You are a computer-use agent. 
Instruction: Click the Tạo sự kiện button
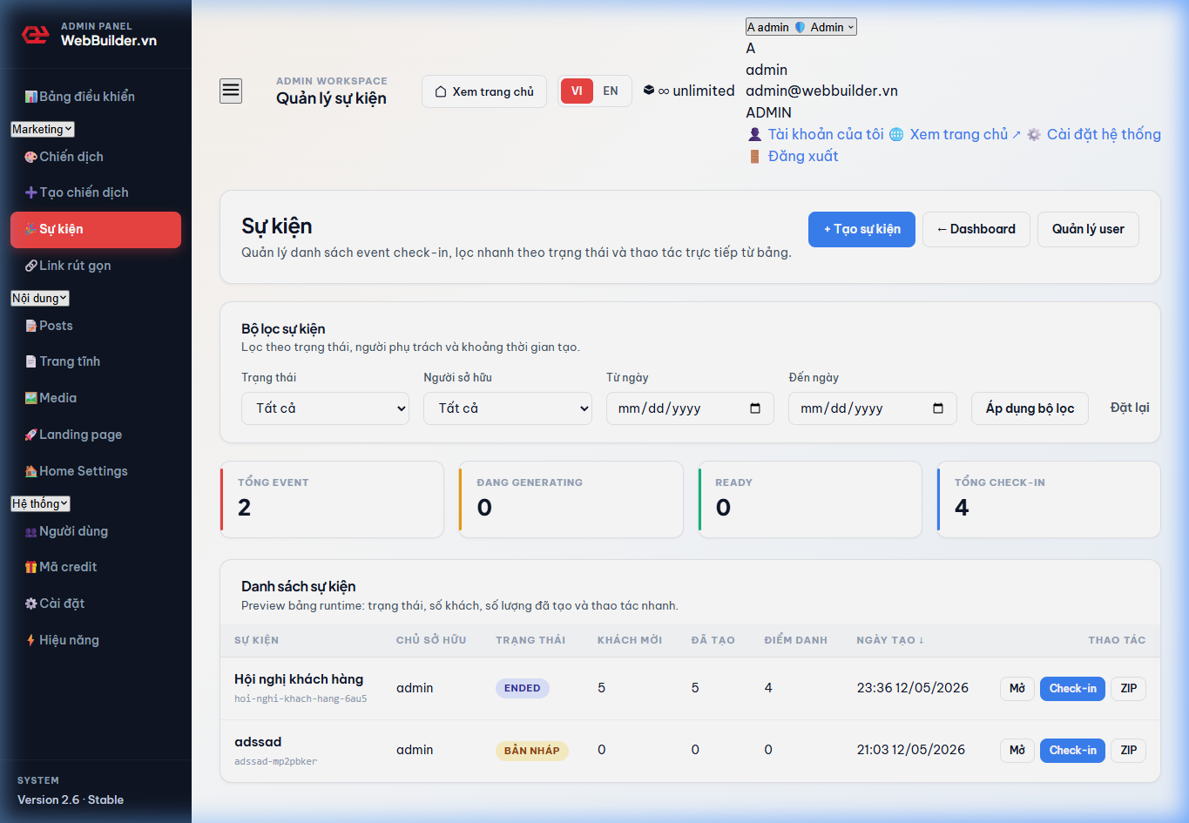pyautogui.click(x=861, y=229)
